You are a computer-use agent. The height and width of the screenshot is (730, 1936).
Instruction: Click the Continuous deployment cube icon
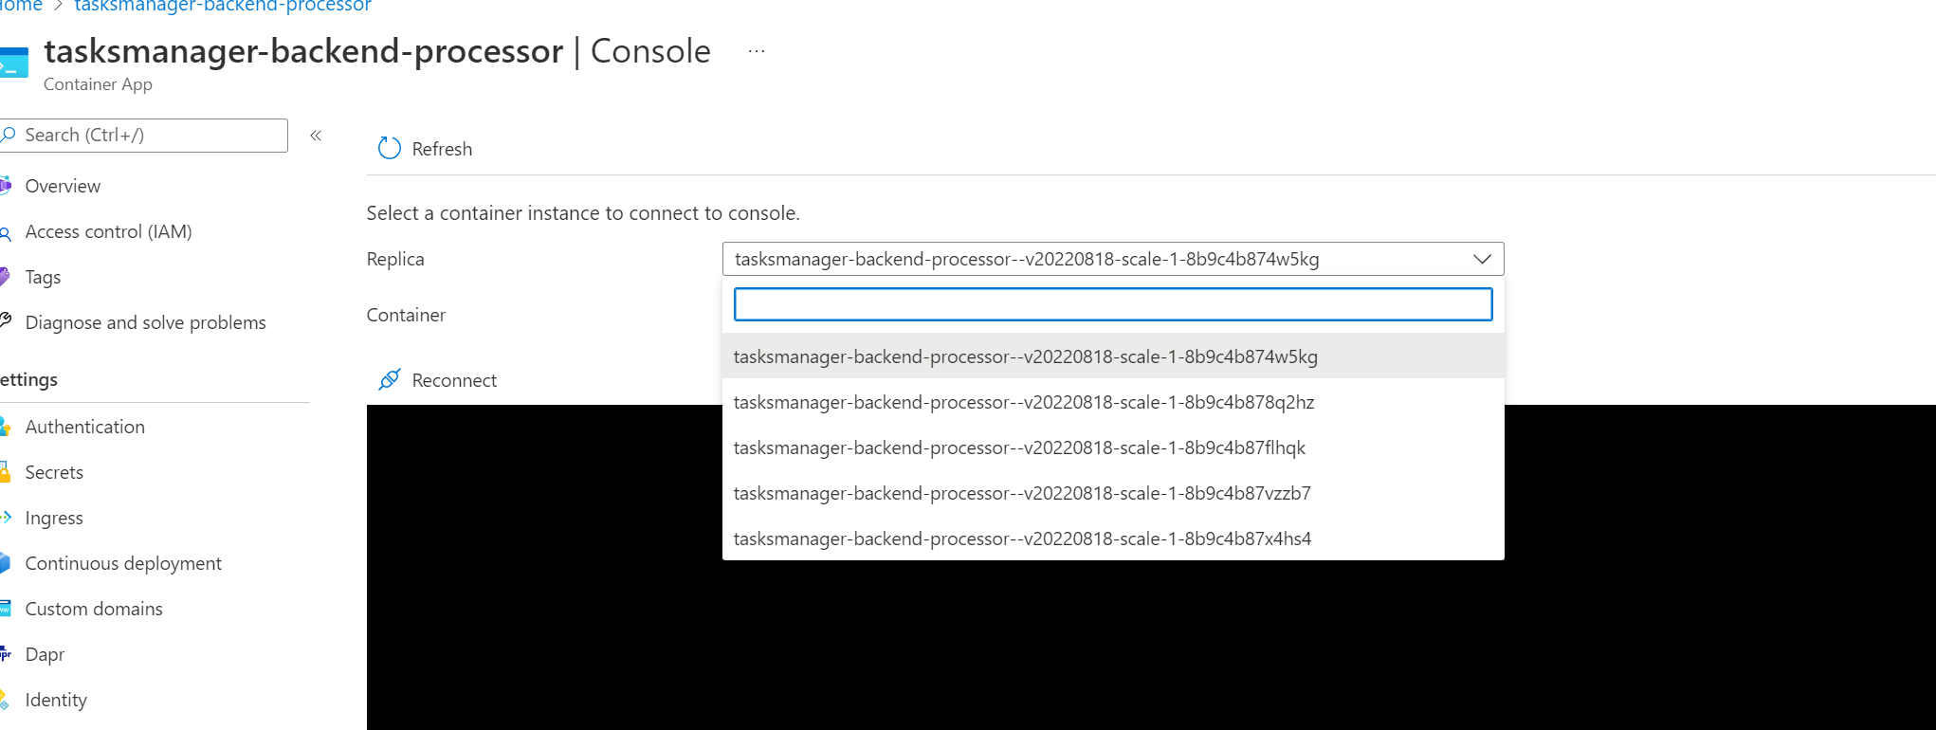pos(6,563)
